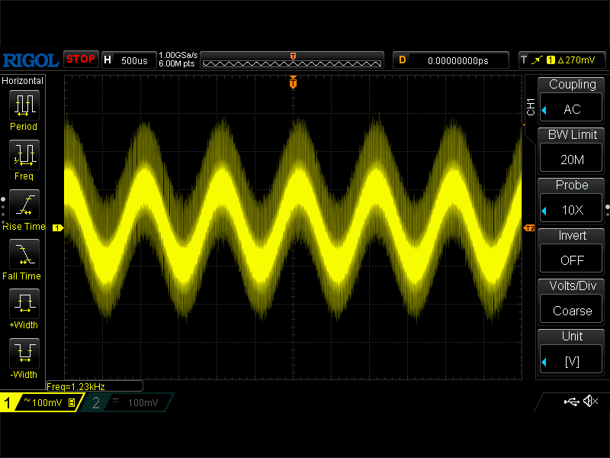Click the horizontal delay time readout

click(x=457, y=60)
